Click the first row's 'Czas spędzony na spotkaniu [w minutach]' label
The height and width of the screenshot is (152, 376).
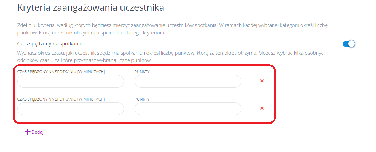pyautogui.click(x=61, y=72)
